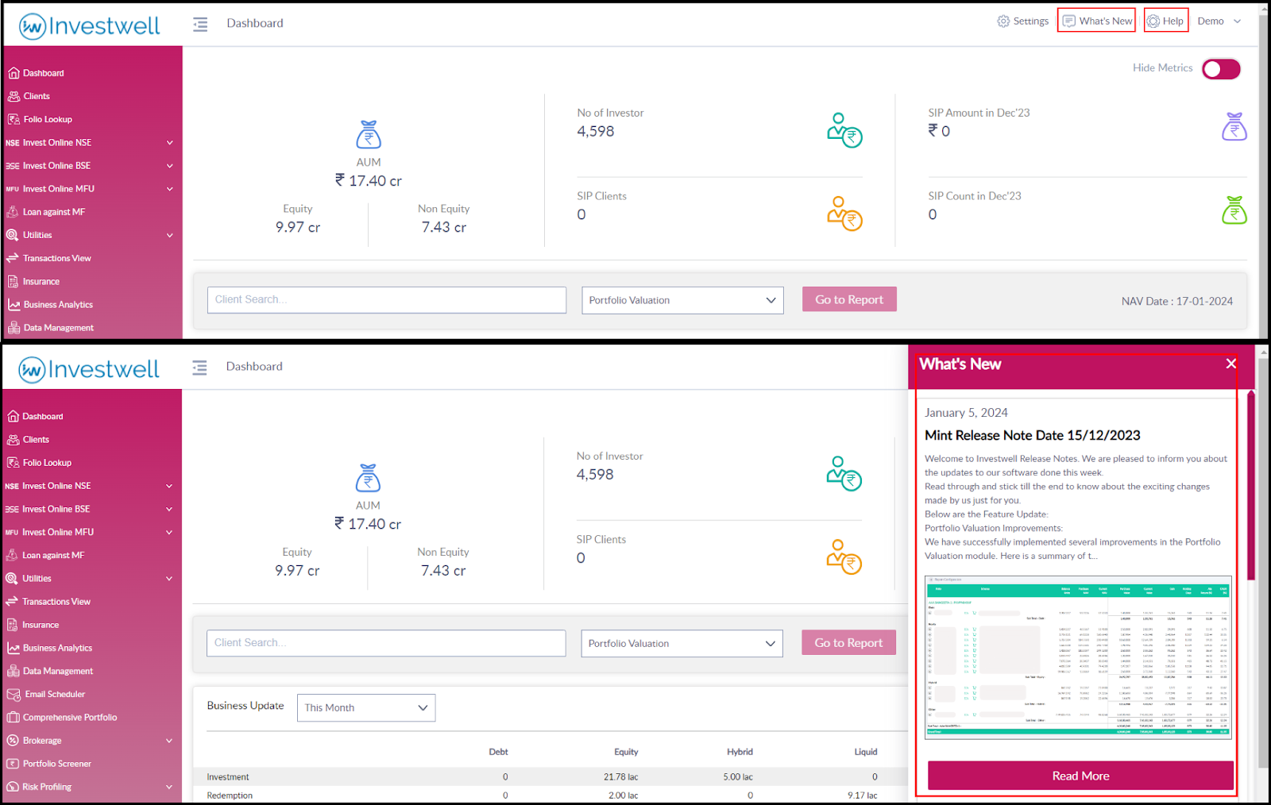The image size is (1271, 805).
Task: Click Go to Report beside NAV Date
Action: coord(849,299)
